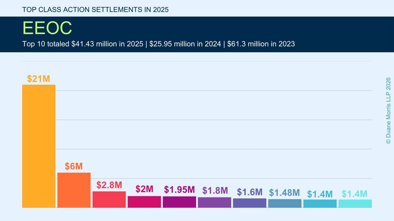Select the $6M orange-red bar
394x221 pixels.
pos(74,190)
